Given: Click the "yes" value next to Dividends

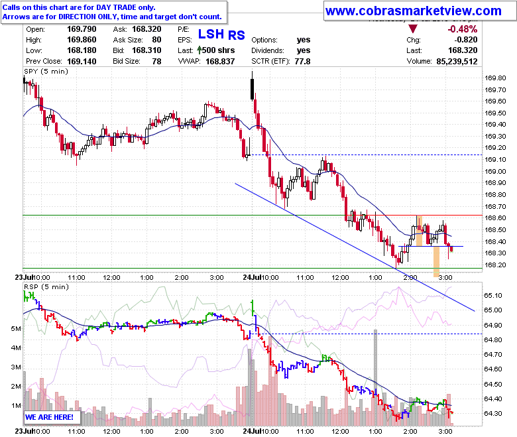Looking at the screenshot, I should [x=304, y=50].
